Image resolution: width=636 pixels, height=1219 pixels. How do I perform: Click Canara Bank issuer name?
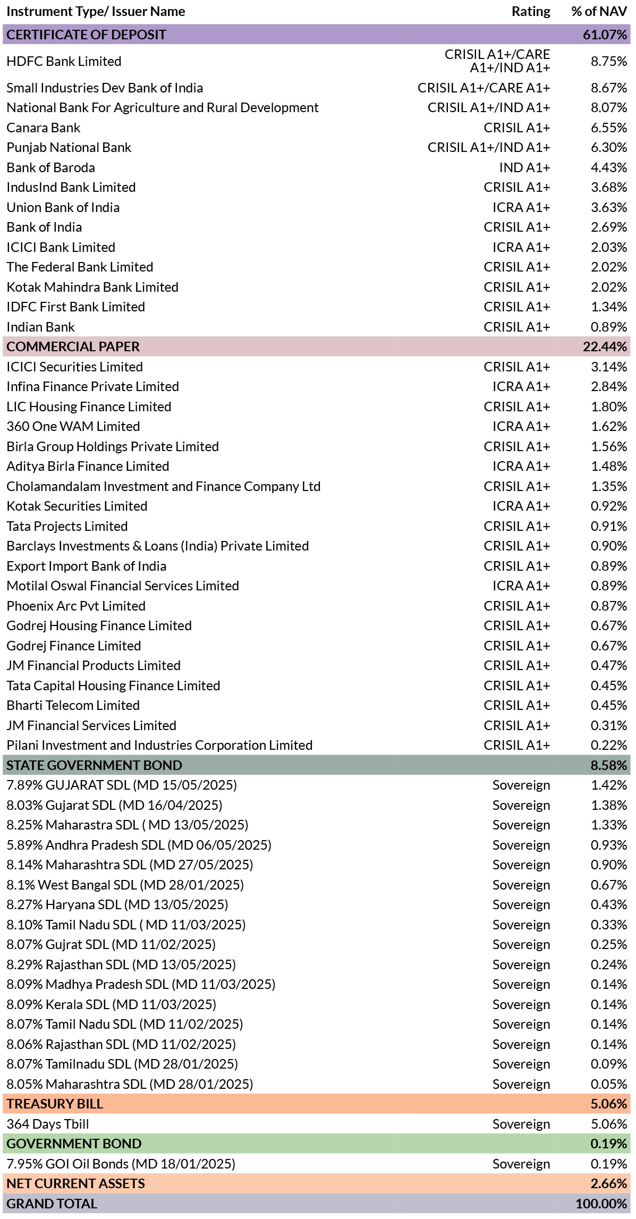click(x=44, y=128)
